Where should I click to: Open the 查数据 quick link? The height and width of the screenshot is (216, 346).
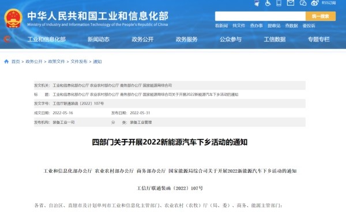[x=291, y=26]
